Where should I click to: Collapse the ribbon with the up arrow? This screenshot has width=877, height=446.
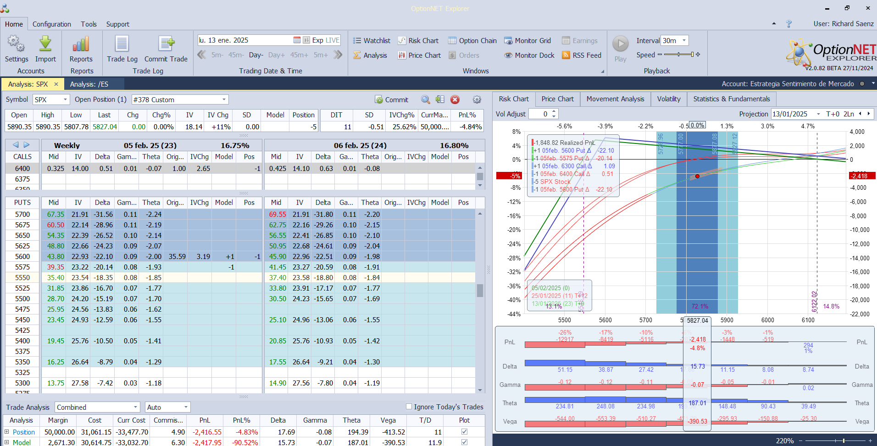(774, 23)
